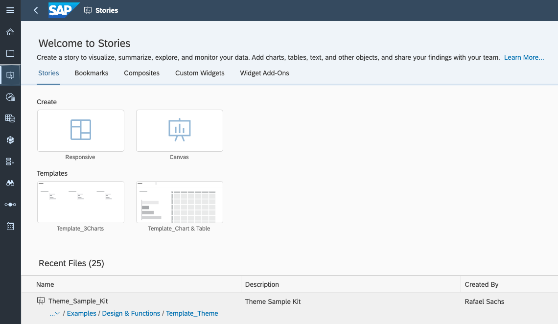Image resolution: width=558 pixels, height=324 pixels.
Task: Switch to the Bookmarks tab
Action: 91,73
